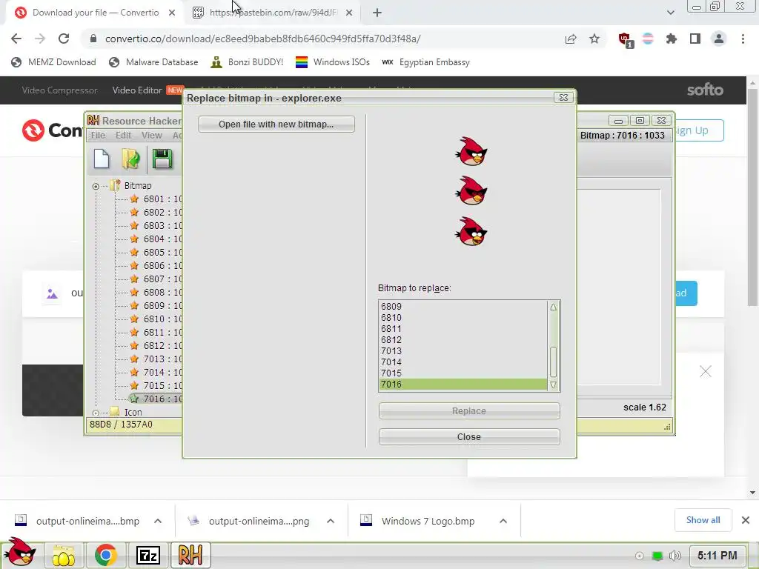
Task: Click top Angry Bird preview image
Action: coord(471,151)
